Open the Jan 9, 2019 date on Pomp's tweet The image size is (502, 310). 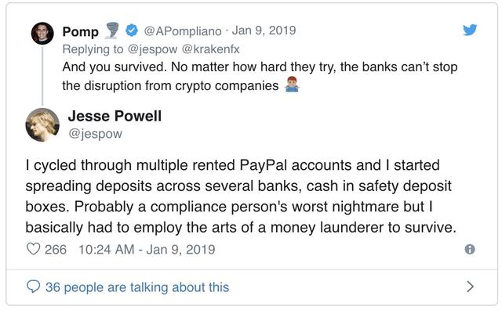coord(264,31)
